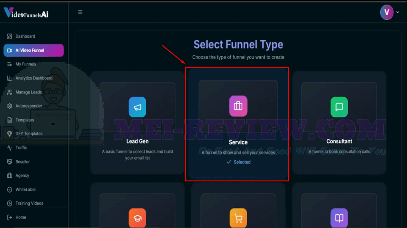Click the yellow shopping cart icon
This screenshot has width=407, height=228.
click(x=238, y=218)
